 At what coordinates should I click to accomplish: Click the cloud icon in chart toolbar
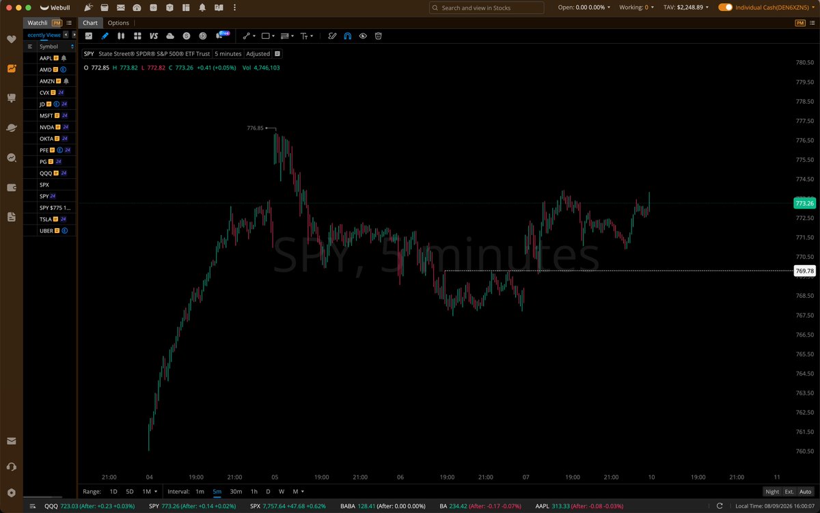(x=170, y=36)
